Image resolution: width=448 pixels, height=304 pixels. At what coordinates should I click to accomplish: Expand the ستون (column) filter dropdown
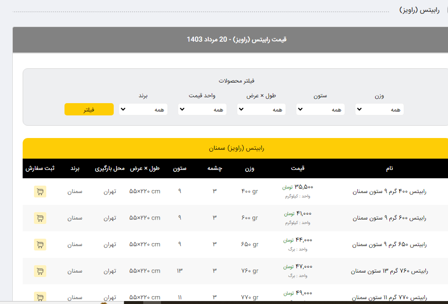(x=320, y=110)
